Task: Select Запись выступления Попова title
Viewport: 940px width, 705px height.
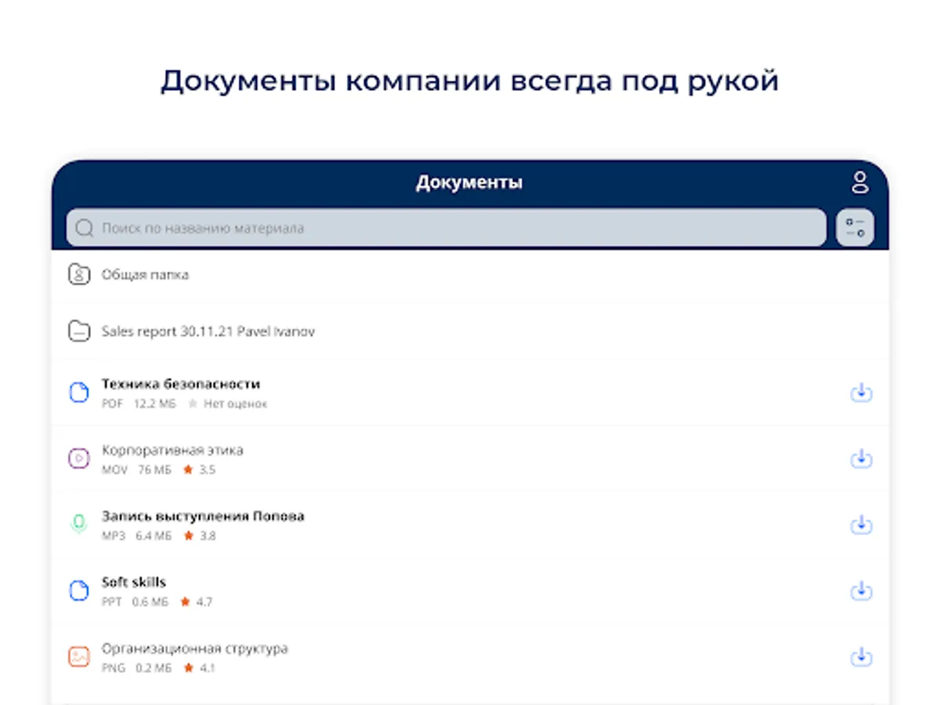Action: pyautogui.click(x=203, y=516)
